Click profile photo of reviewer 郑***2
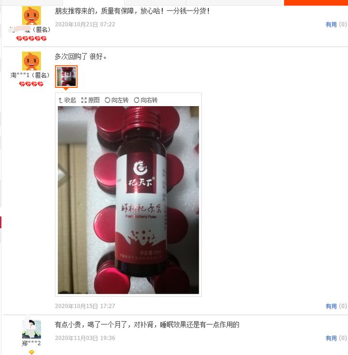This screenshot has width=348, height=355. pos(31,329)
